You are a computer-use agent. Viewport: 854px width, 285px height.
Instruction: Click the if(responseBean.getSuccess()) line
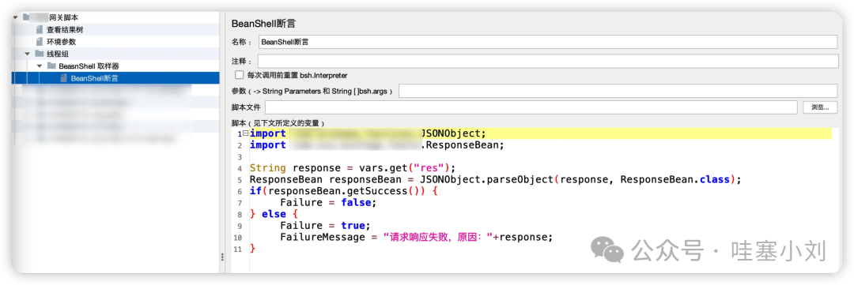click(344, 192)
